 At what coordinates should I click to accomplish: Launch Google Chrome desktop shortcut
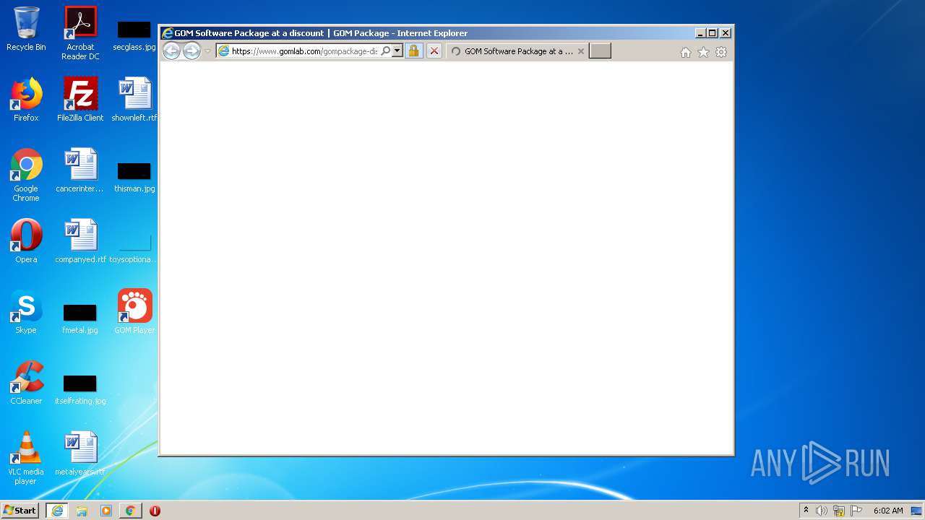click(26, 175)
